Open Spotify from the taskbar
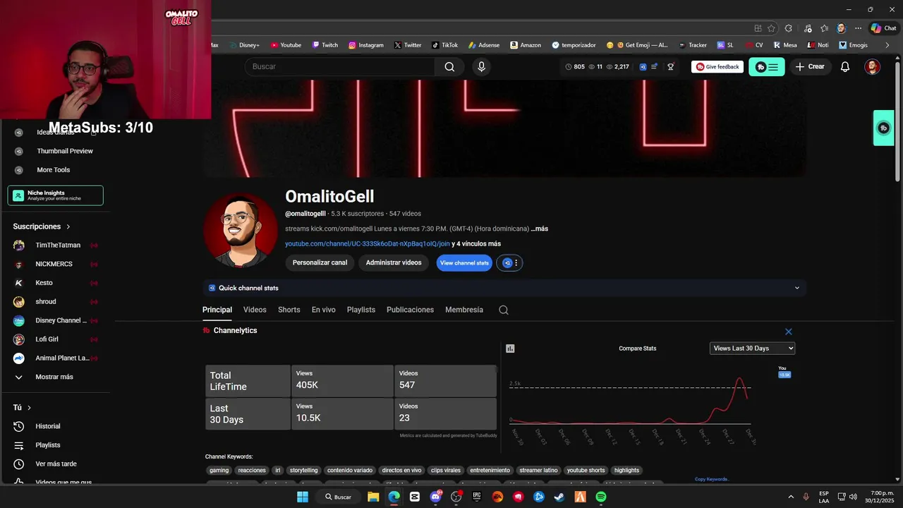This screenshot has width=903, height=508. tap(601, 497)
